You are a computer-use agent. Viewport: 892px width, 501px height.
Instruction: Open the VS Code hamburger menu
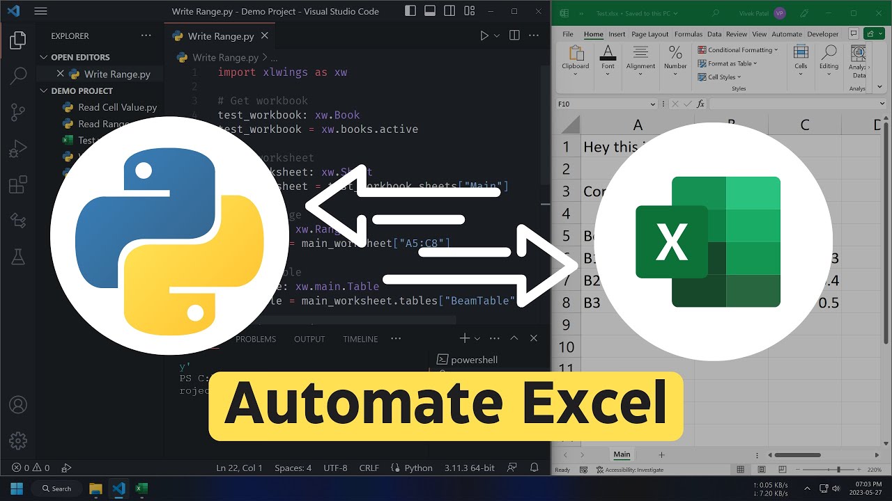point(40,11)
